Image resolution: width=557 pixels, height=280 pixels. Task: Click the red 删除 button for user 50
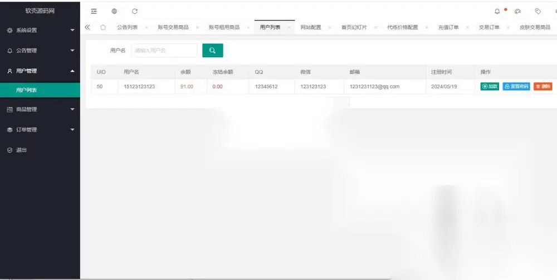543,86
